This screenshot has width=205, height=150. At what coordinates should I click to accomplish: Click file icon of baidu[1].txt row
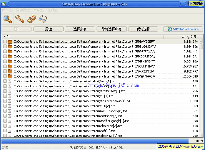[9, 86]
